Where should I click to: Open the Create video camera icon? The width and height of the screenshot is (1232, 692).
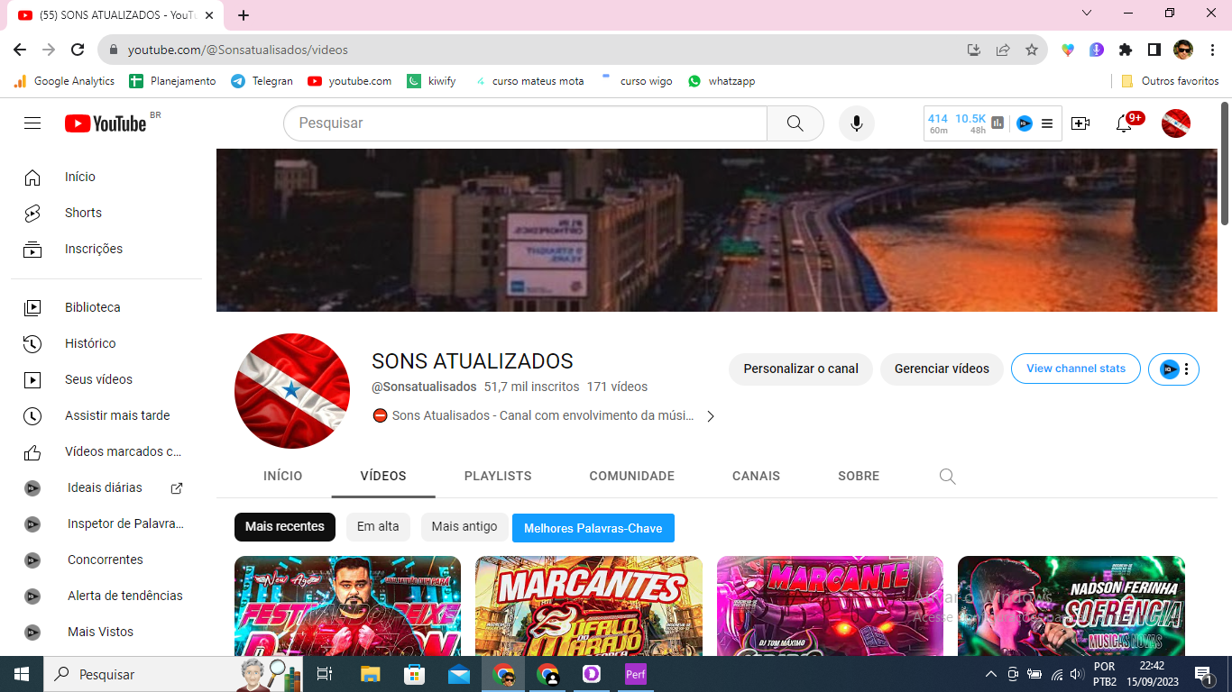(1080, 123)
